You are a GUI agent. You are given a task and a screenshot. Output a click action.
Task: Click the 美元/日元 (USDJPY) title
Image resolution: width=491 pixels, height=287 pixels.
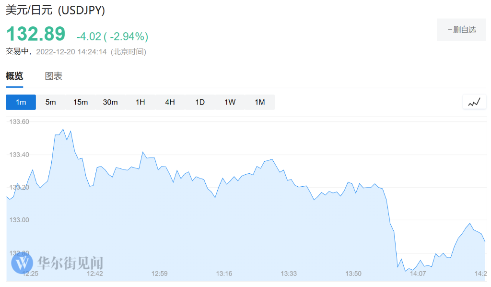pos(56,10)
